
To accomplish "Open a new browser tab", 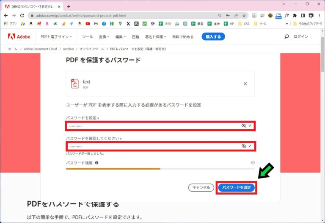I will point(69,6).
